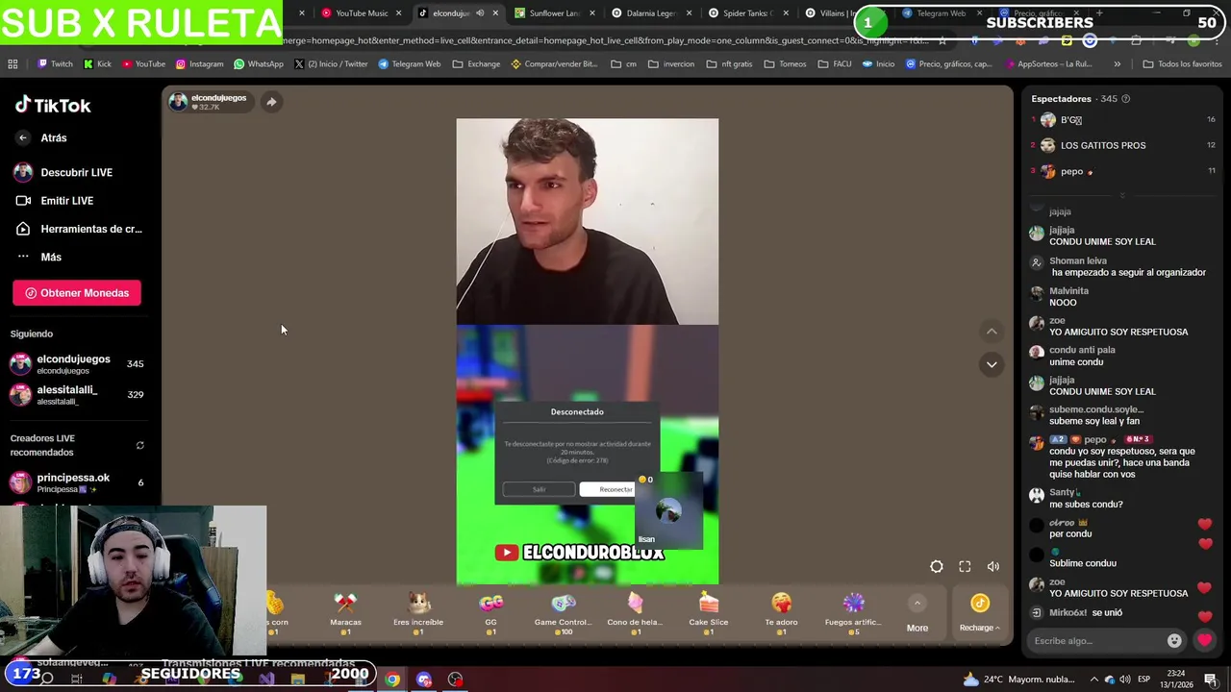Expand the Más sidebar option

click(x=38, y=257)
